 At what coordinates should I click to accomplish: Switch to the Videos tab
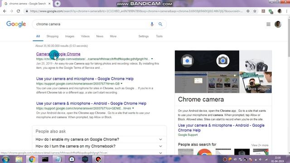tap(85, 36)
